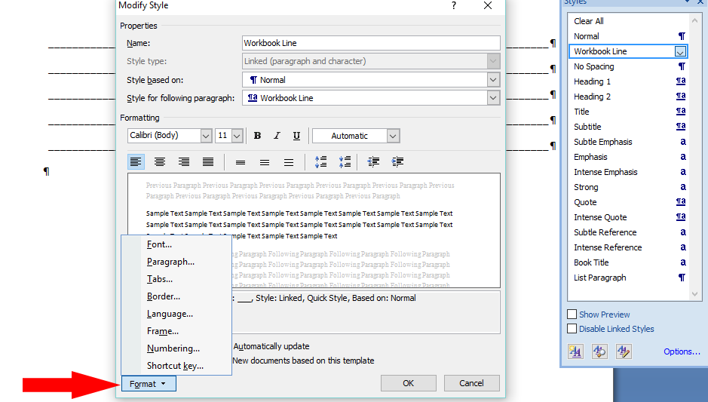Choose Border... from the Format menu
Viewport: 708px width, 402px height.
click(x=164, y=296)
